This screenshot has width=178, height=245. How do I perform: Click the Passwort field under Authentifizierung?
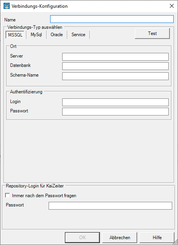[x=115, y=112]
